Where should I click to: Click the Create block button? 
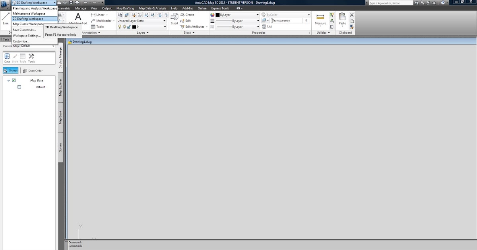pos(187,15)
